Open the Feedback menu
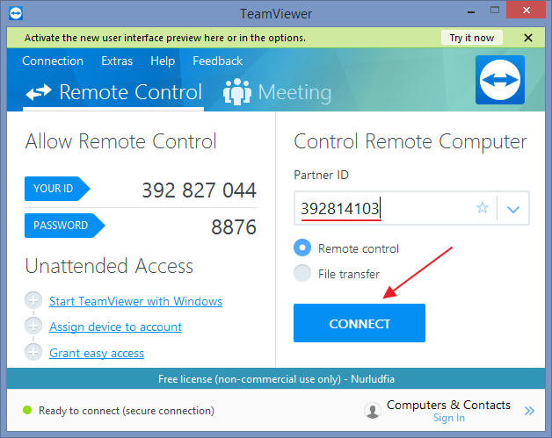This screenshot has width=552, height=438. pyautogui.click(x=218, y=61)
